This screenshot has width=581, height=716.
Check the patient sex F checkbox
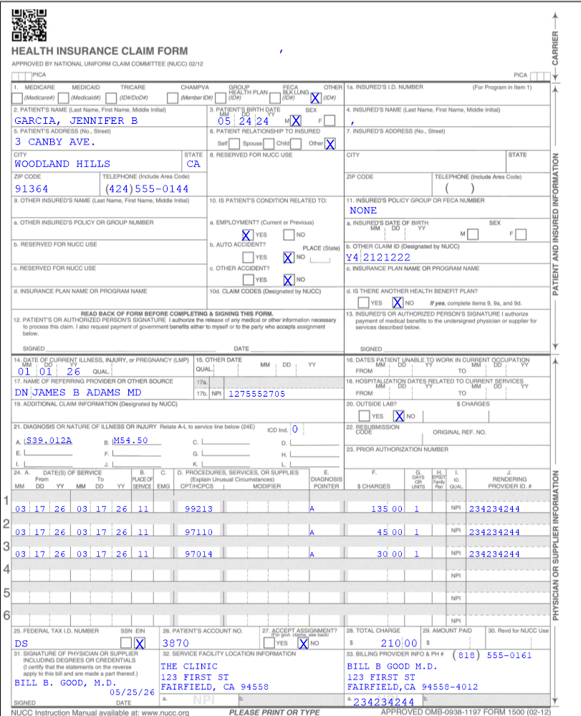click(330, 120)
